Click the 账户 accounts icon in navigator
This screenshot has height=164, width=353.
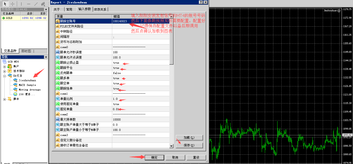pos(10,66)
